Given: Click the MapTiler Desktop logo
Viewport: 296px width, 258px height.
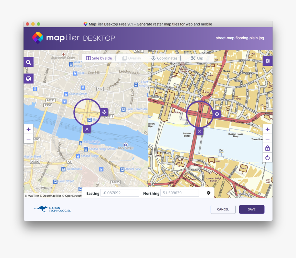Looking at the screenshot, I should 73,38.
